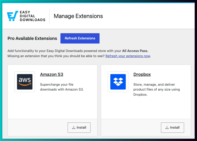Click the Easy Digital Downloads cart logo
This screenshot has width=197, height=141.
point(12,16)
